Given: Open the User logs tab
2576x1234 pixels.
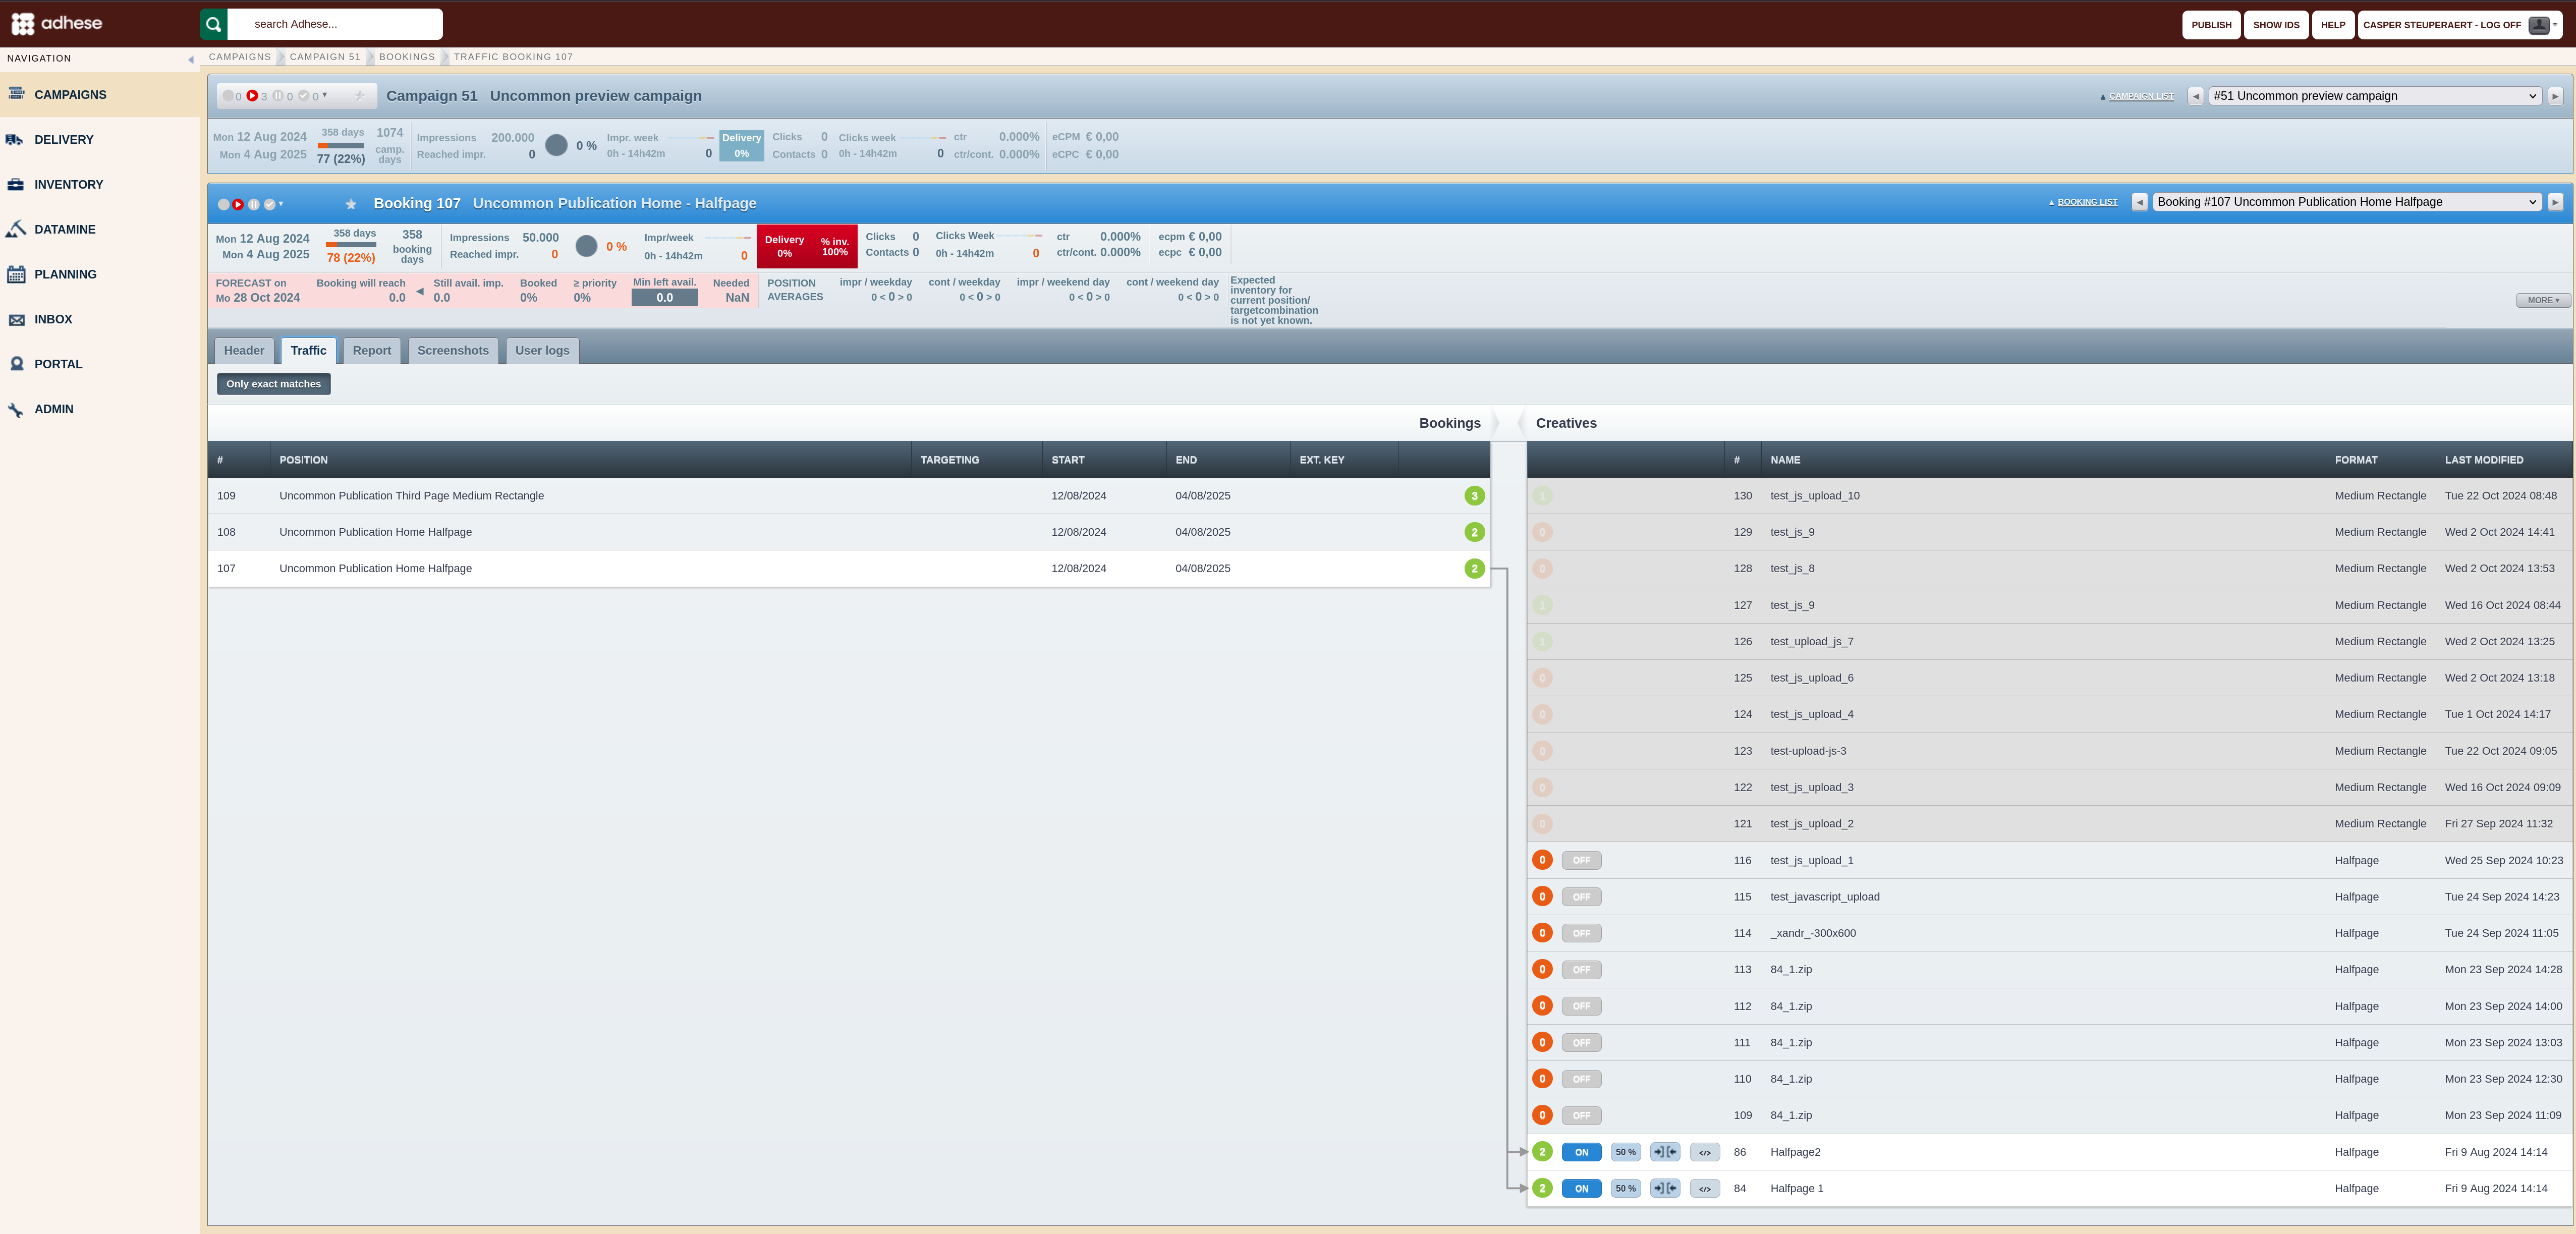Looking at the screenshot, I should point(542,350).
